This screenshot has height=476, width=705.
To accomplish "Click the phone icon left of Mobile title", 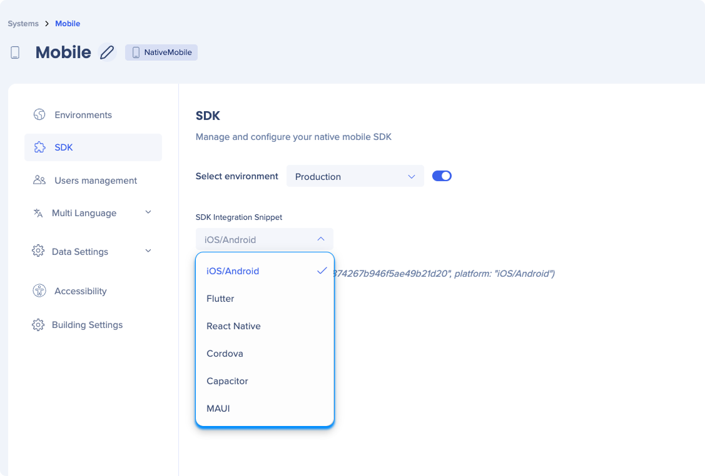I will click(15, 52).
